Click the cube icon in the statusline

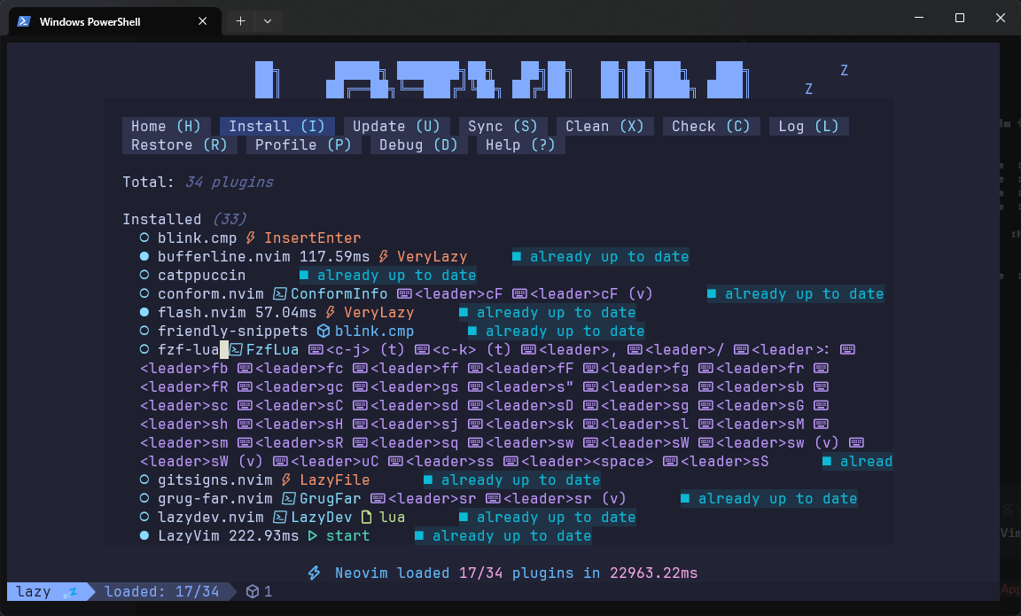(x=253, y=591)
